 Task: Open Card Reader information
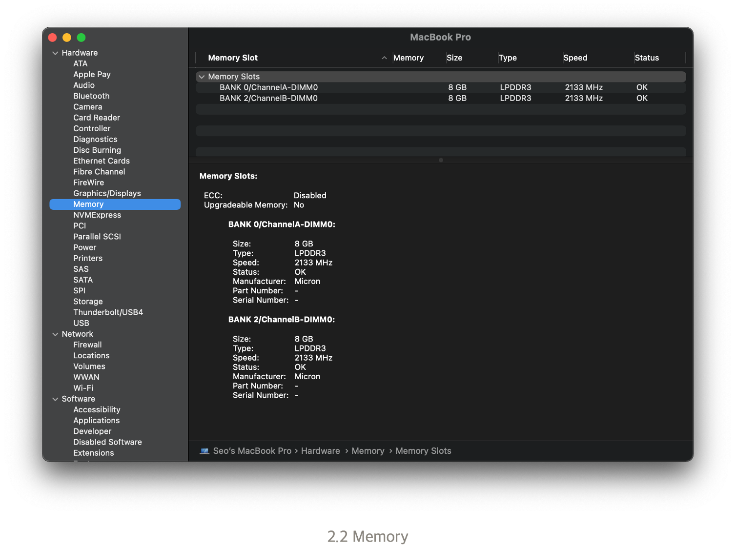click(x=97, y=118)
